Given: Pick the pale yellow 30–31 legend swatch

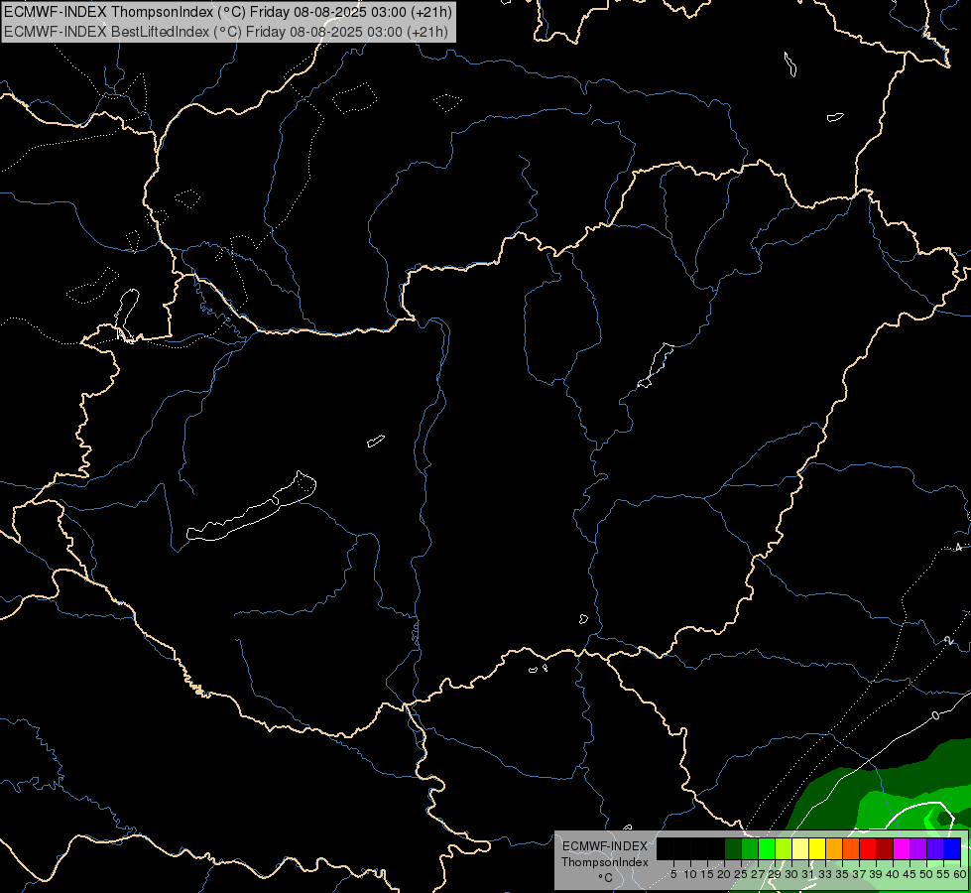Looking at the screenshot, I should pyautogui.click(x=800, y=849).
